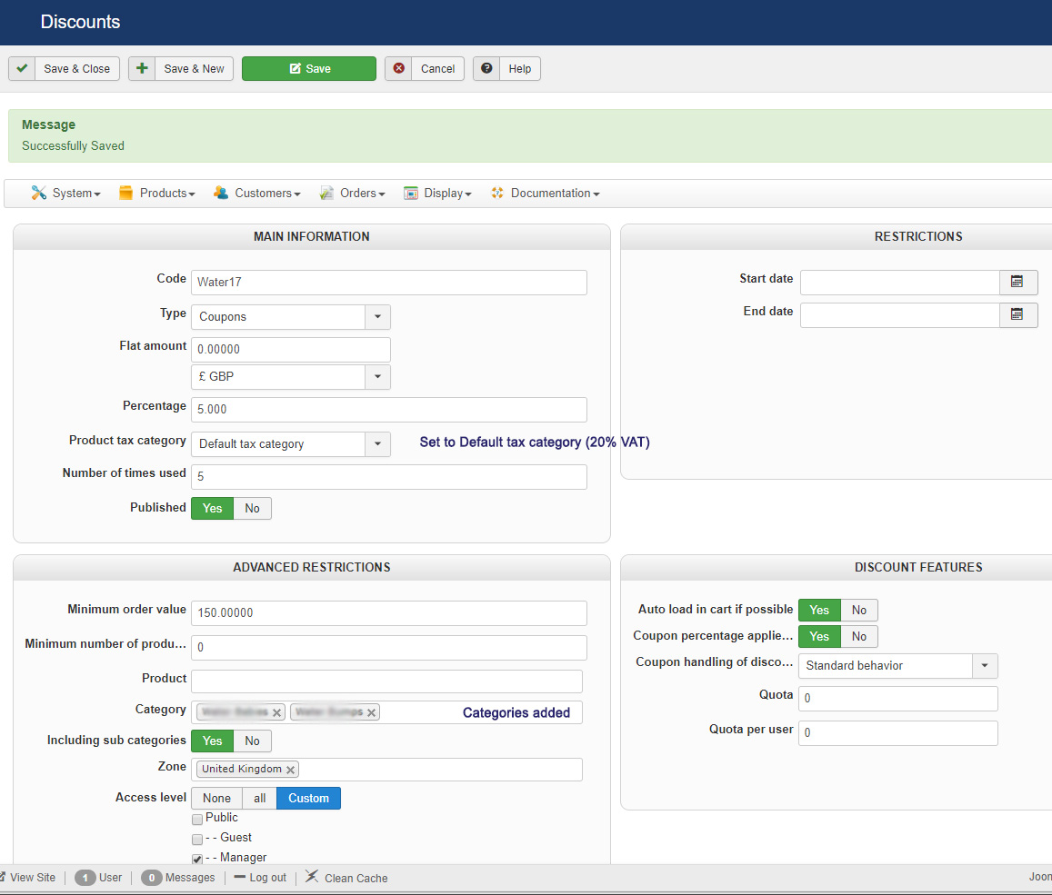1052x895 pixels.
Task: Click the Customers people icon
Action: 221,193
